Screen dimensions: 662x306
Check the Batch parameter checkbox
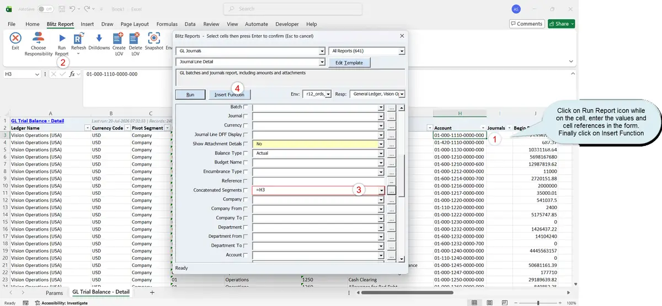click(246, 107)
